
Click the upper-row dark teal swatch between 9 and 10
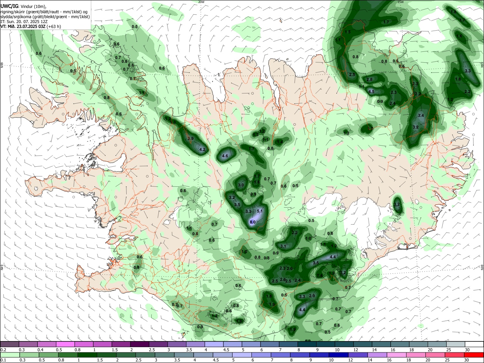pyautogui.click(x=326, y=344)
